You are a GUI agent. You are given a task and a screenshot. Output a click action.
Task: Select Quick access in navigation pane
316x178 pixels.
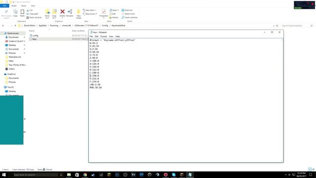[13, 33]
